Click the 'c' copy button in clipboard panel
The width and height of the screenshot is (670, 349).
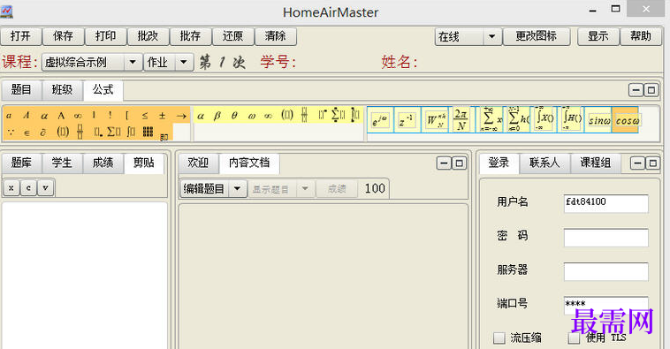(28, 187)
